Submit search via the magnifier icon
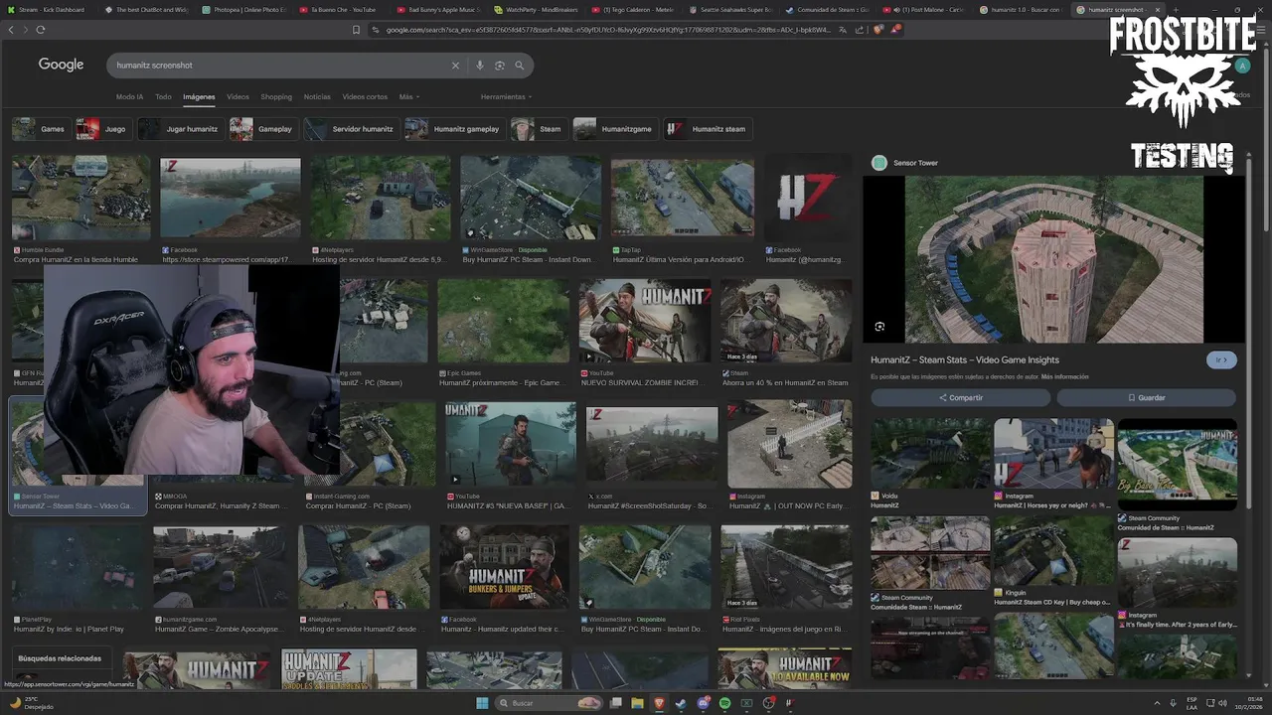 [x=519, y=66]
